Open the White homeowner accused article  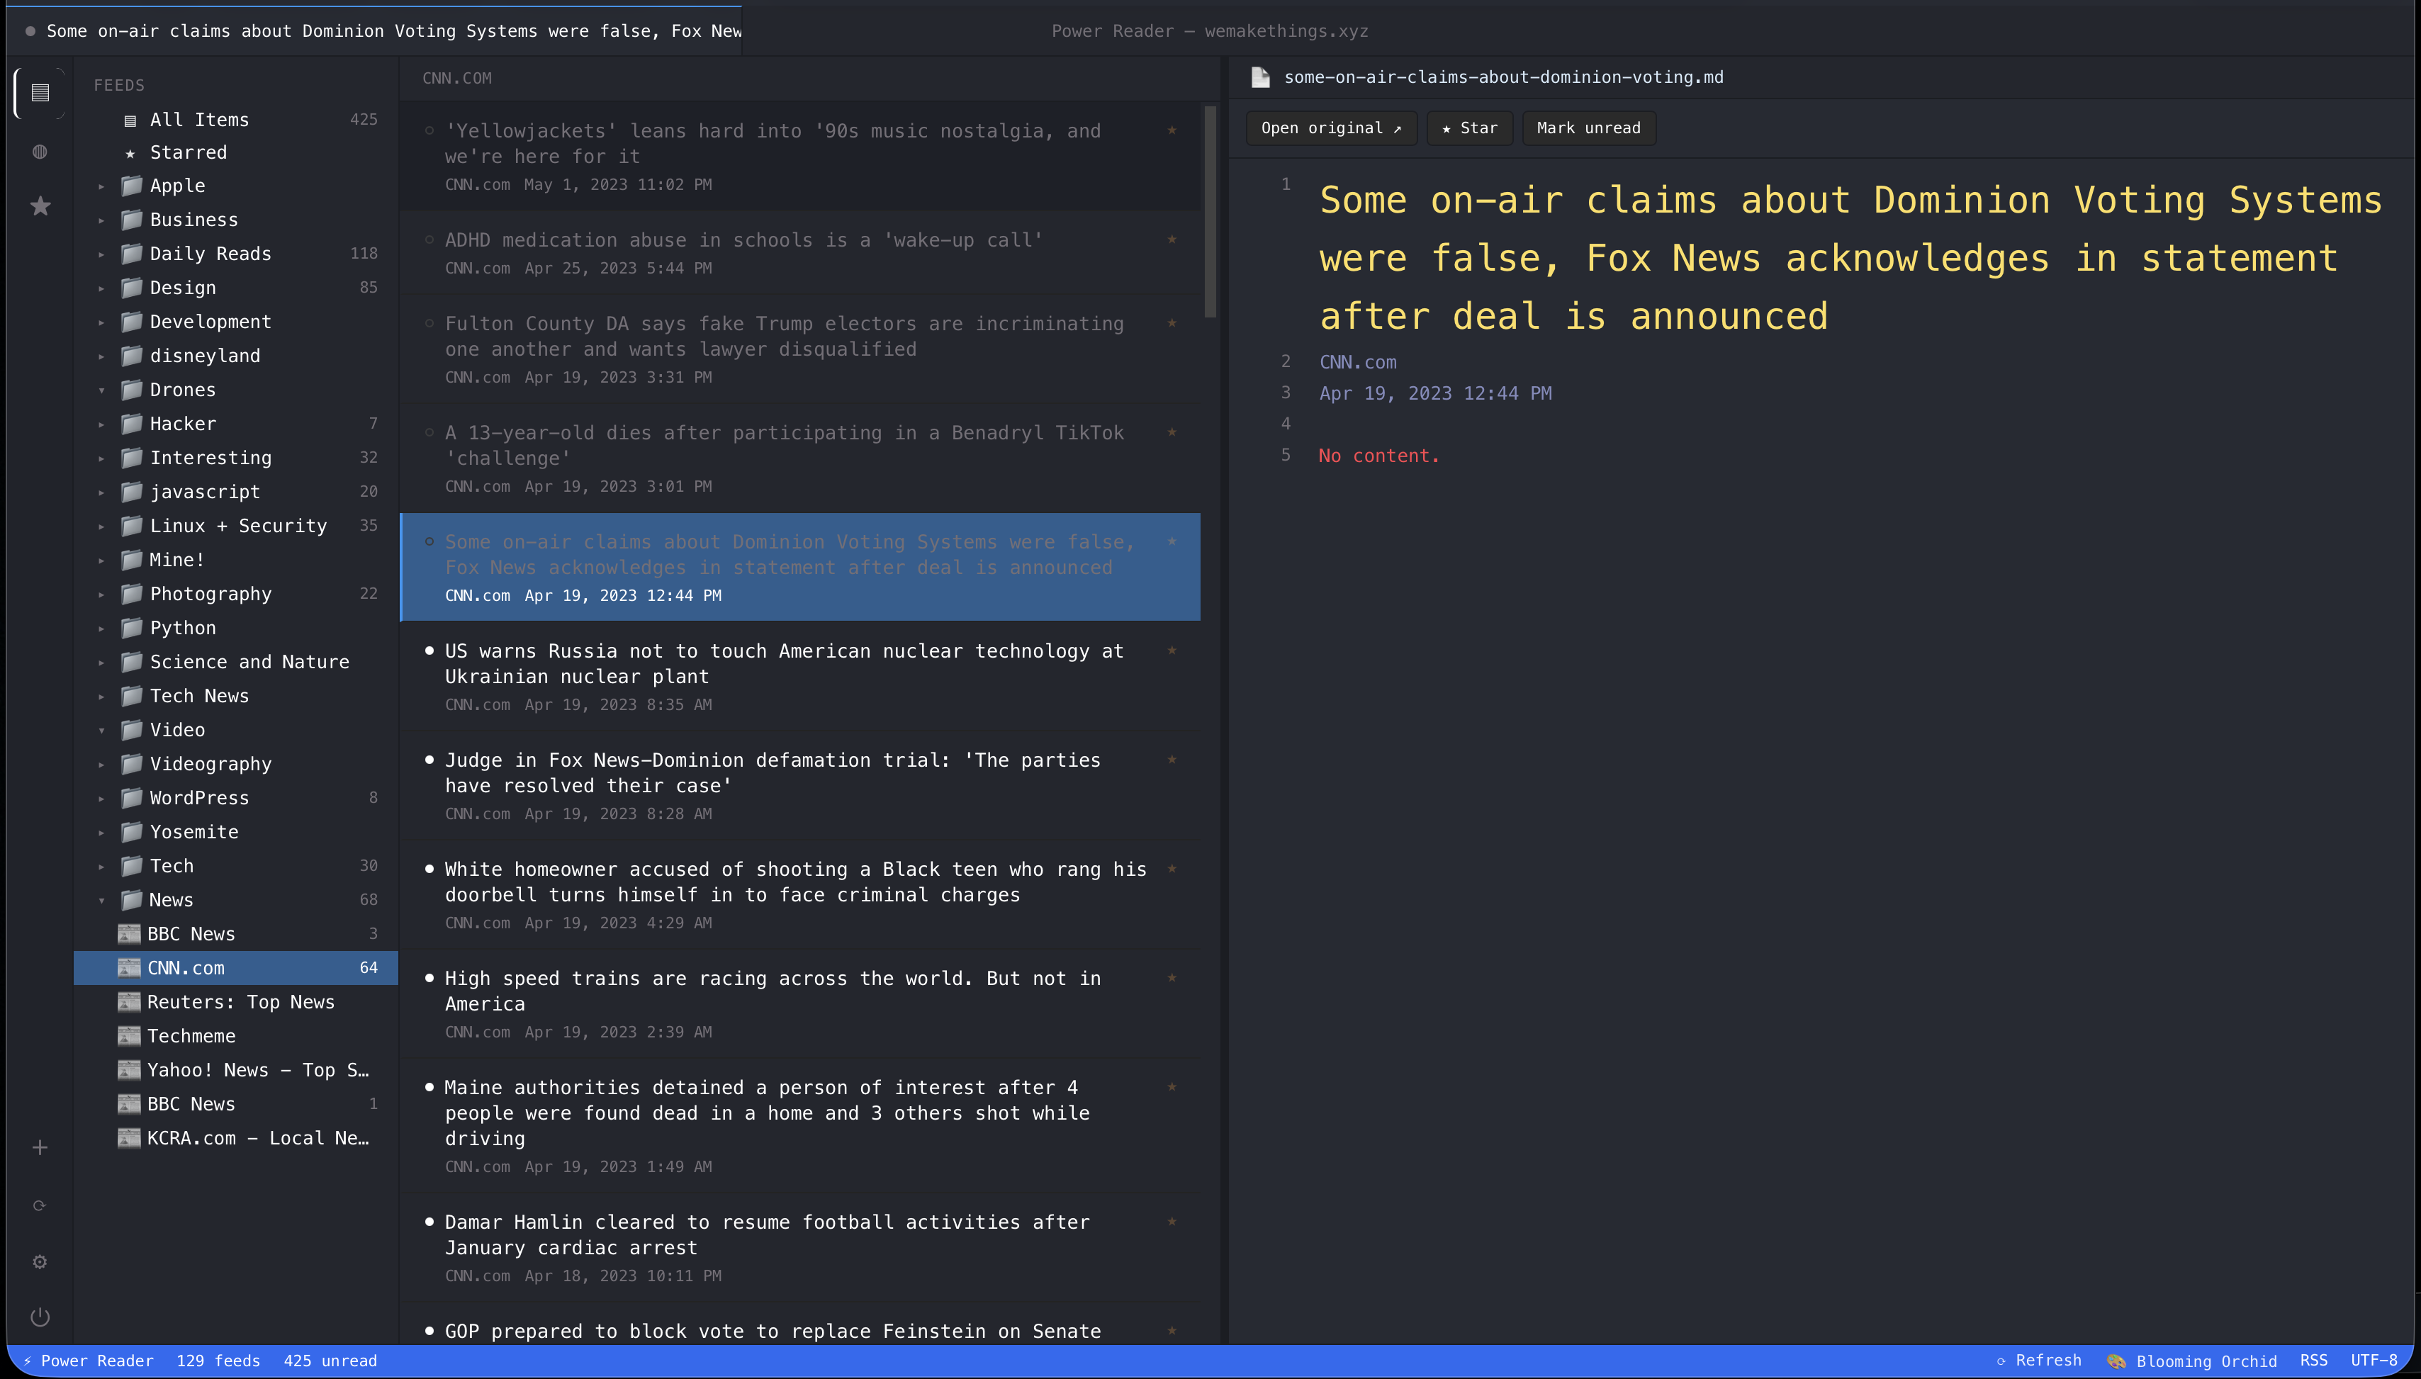[x=800, y=895]
